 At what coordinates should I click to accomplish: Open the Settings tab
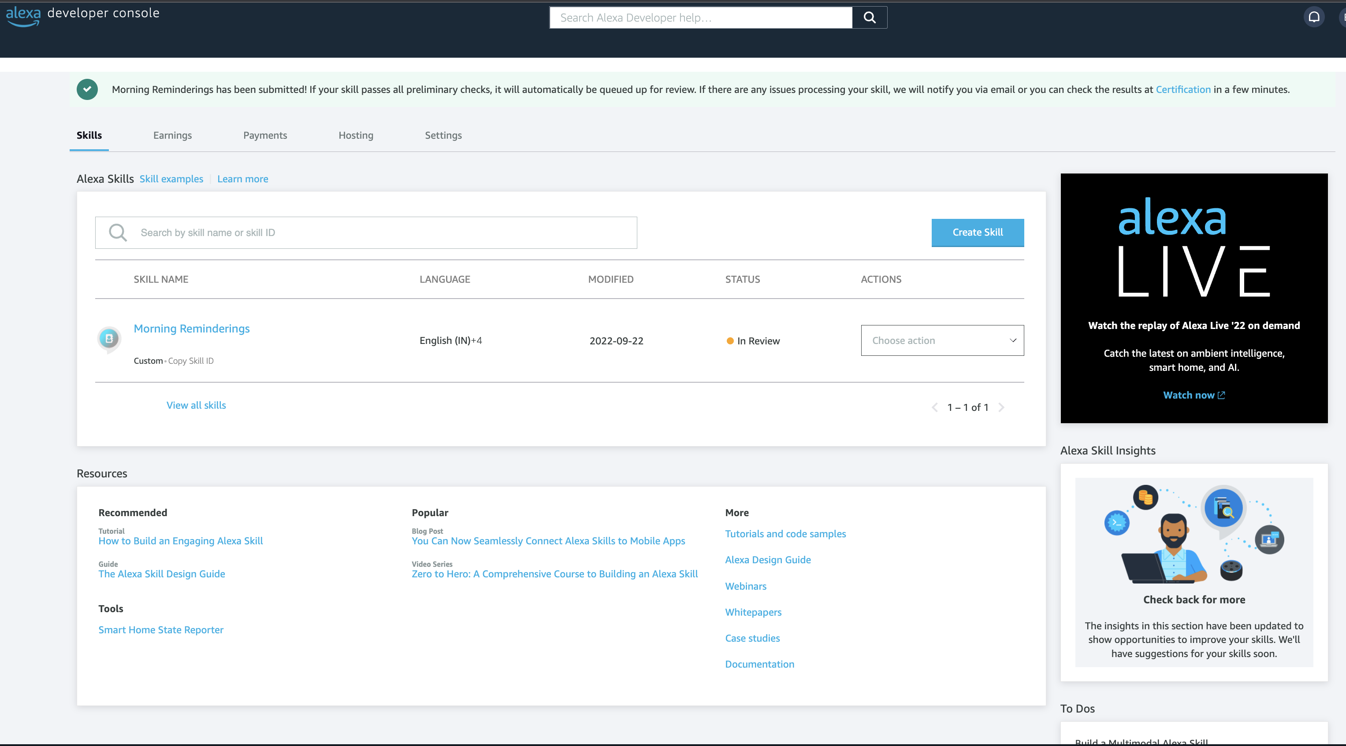pyautogui.click(x=443, y=135)
